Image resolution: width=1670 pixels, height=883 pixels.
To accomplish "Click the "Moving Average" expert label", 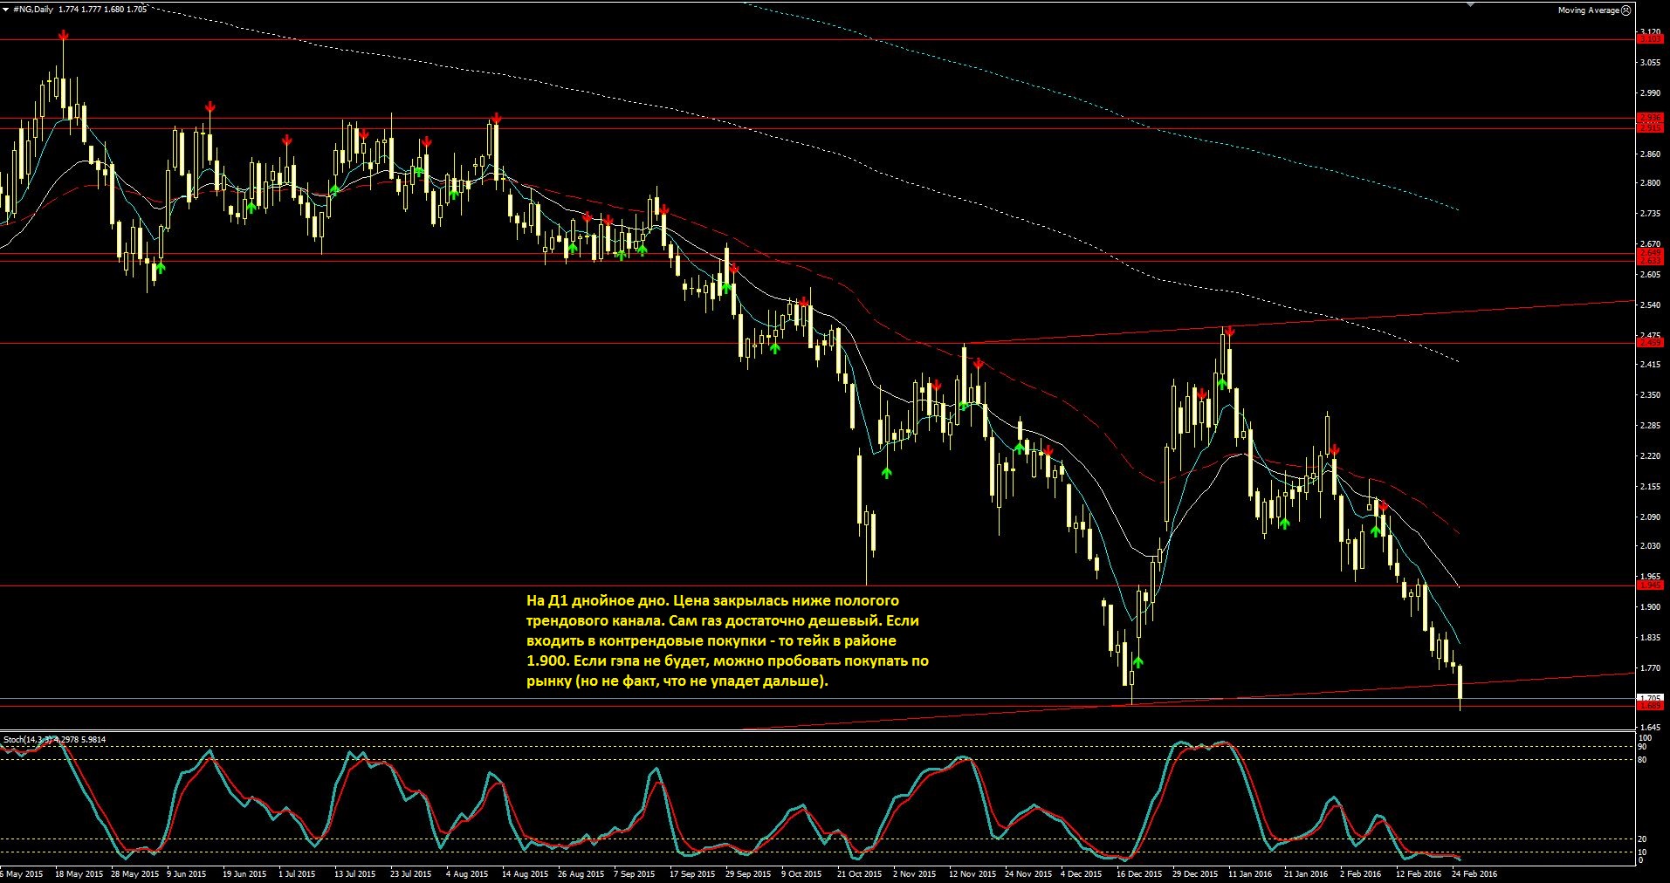I will click(x=1588, y=10).
